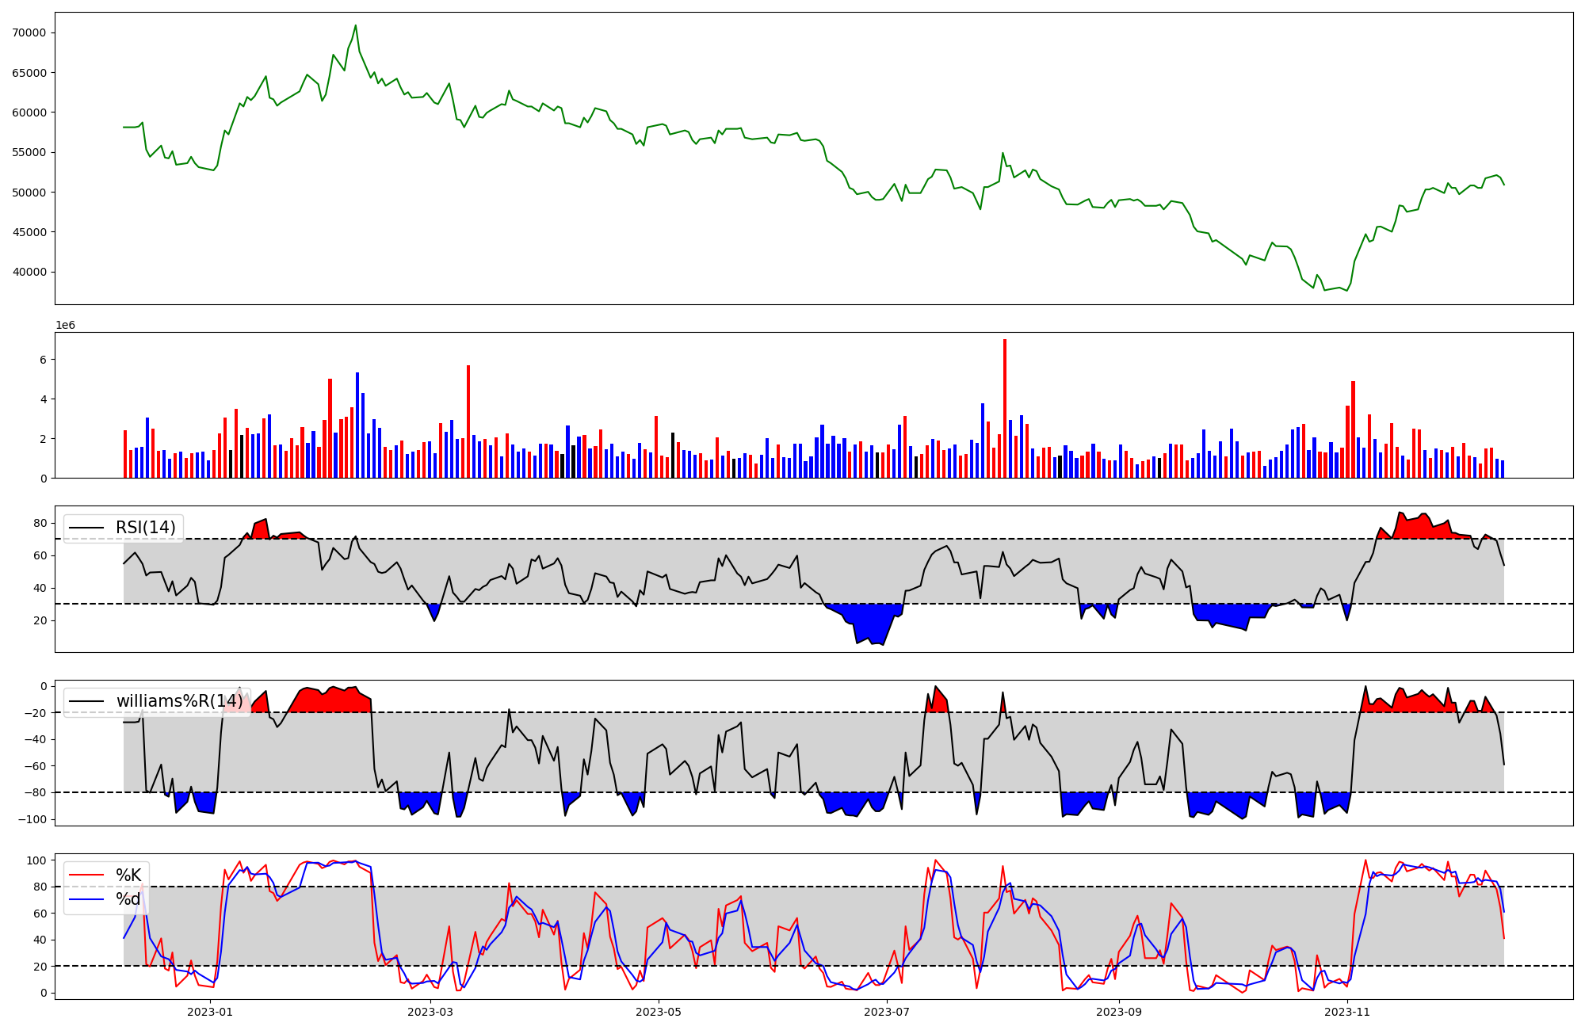Click the blue %d legend line sample
This screenshot has height=1030, width=1585.
pyautogui.click(x=86, y=898)
